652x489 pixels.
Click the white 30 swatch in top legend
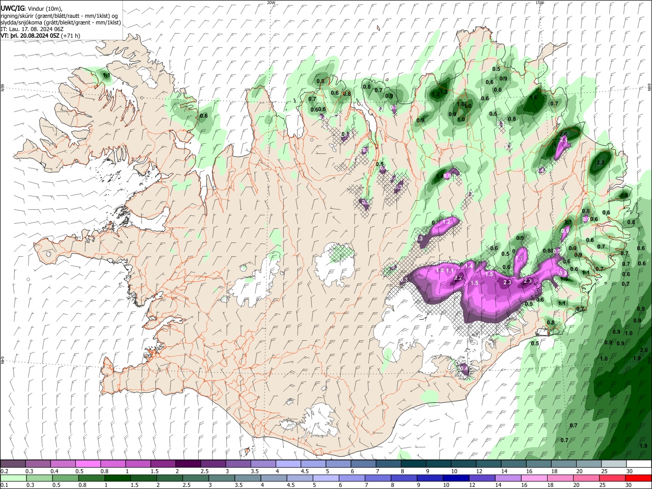[x=639, y=464]
